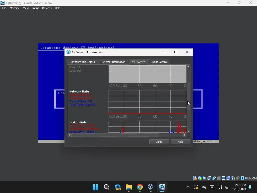Open the Devices menu
The image size is (257, 193).
(47, 8)
